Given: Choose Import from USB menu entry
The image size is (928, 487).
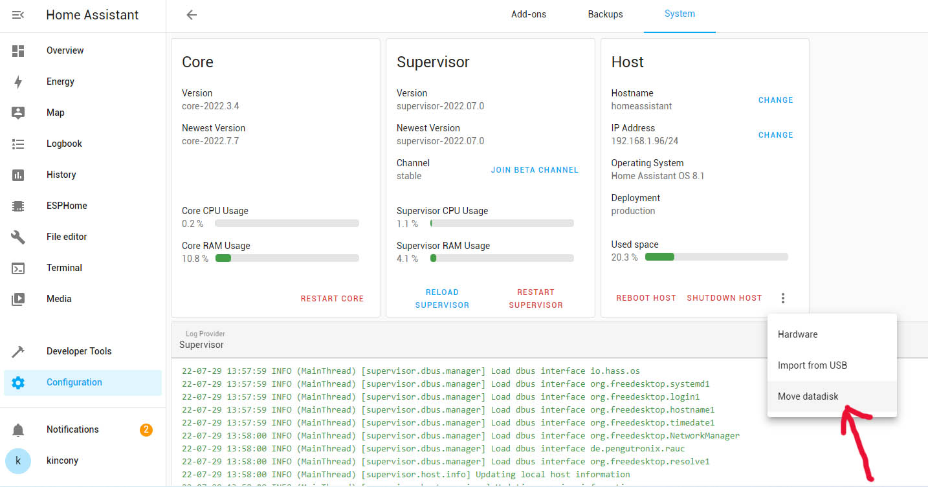Looking at the screenshot, I should (812, 365).
